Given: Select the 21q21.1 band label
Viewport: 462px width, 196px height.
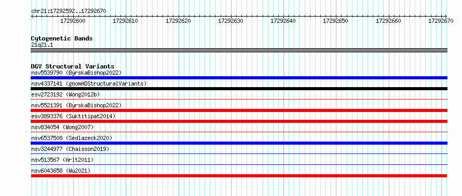Looking at the screenshot, I should [42, 45].
